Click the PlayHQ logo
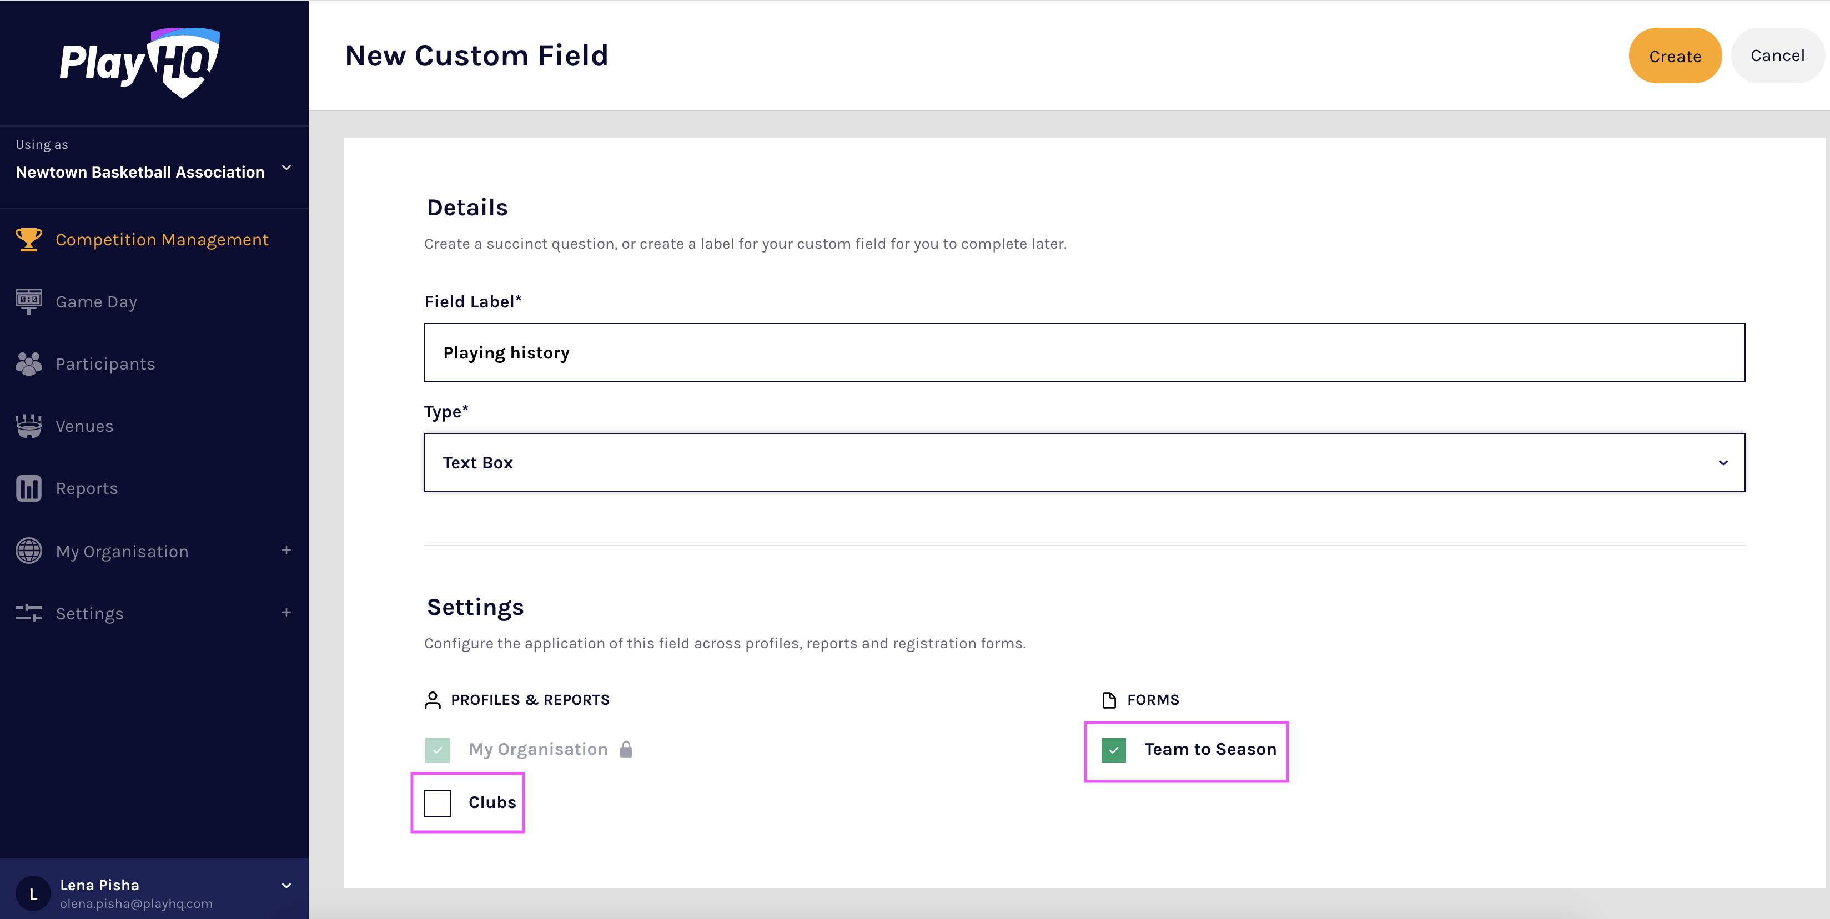 [x=140, y=63]
